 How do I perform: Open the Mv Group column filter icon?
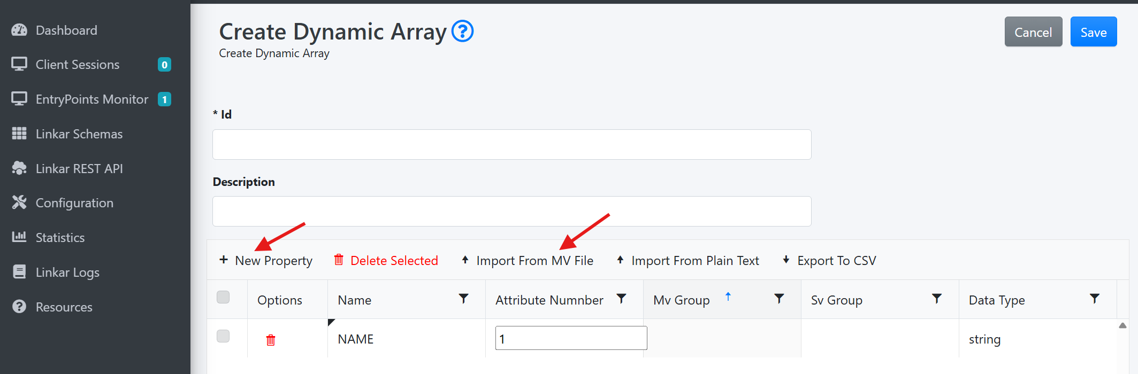779,299
